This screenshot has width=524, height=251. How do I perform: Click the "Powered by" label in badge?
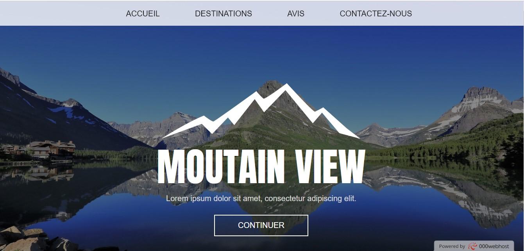point(452,246)
